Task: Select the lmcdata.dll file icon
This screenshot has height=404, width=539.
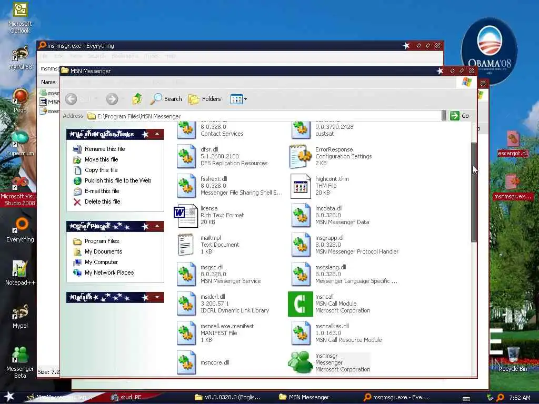Action: pos(301,215)
